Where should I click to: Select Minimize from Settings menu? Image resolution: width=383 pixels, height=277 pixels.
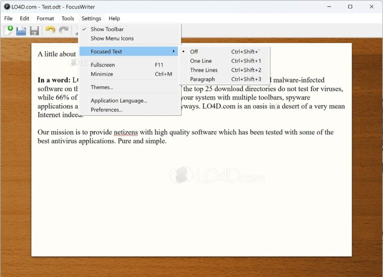130,74
